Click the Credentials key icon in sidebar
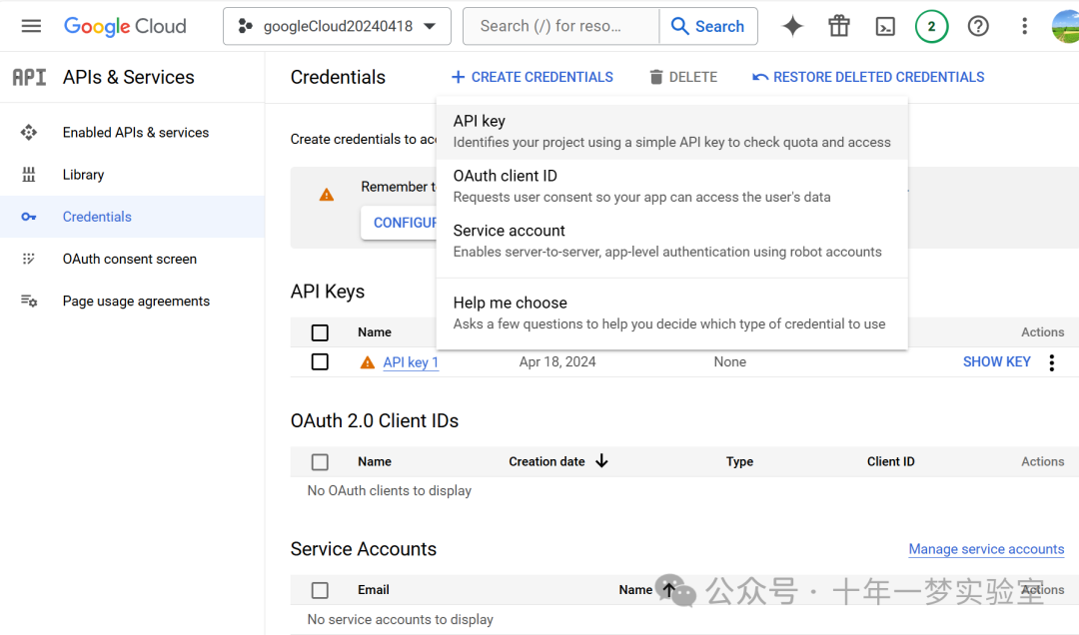 [28, 217]
